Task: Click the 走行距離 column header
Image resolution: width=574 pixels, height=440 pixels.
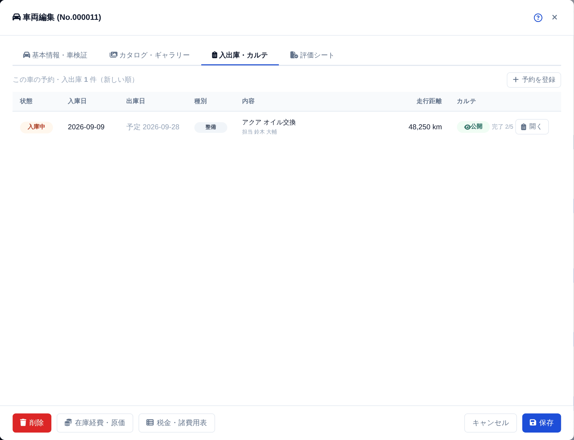Action: point(429,101)
